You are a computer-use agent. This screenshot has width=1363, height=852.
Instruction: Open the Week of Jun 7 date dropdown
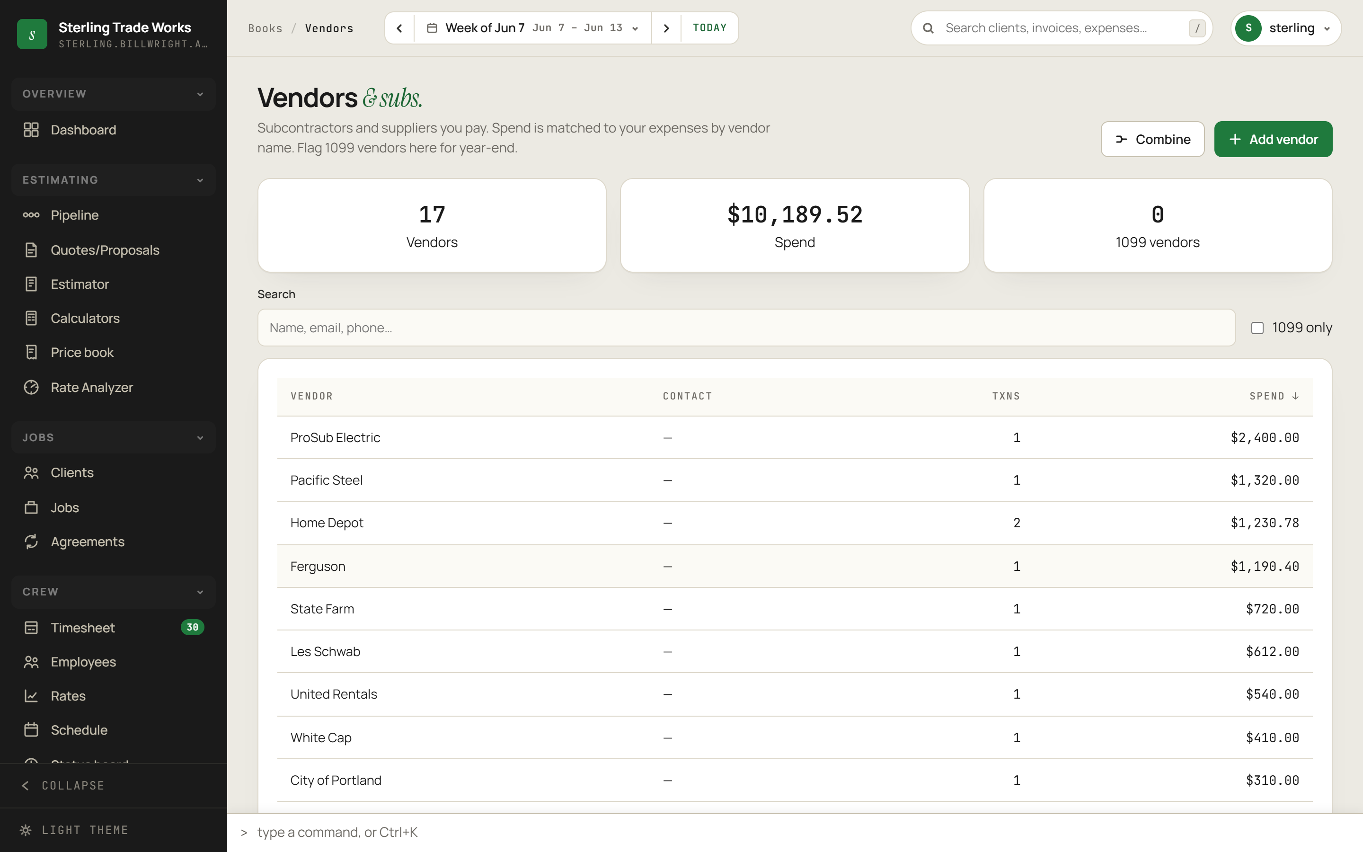point(533,27)
